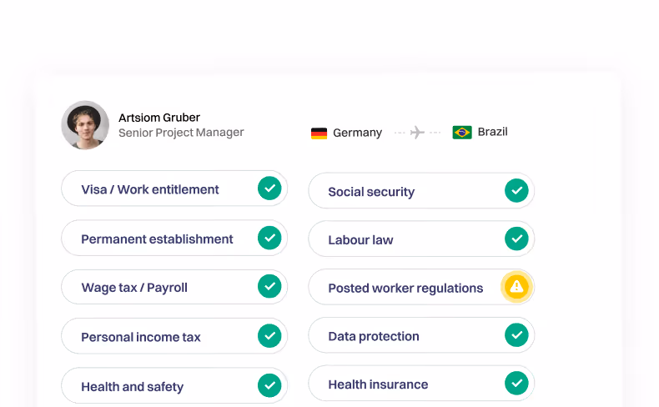Click the Data protection checkmark

click(x=516, y=335)
